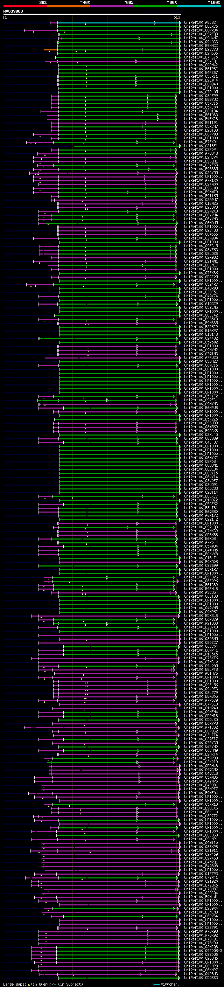The width and height of the screenshot is (224, 987).
Task: Open hit UniRef100_C7YR41
Action: click(201, 877)
